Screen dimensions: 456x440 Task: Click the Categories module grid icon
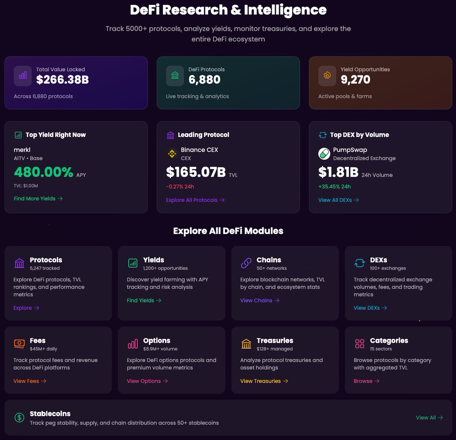point(359,344)
